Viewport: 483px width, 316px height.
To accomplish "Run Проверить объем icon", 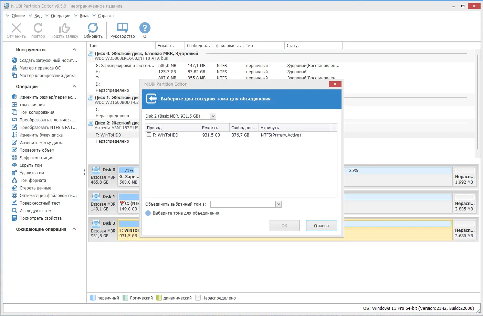I will [x=14, y=150].
